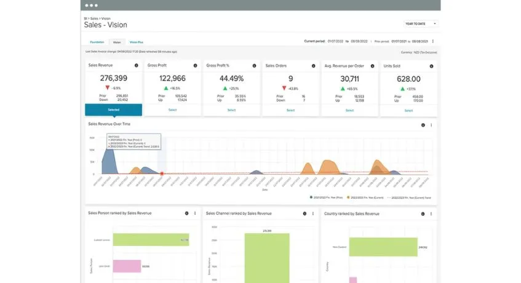Open options menu for Sales Person ranked chart
The width and height of the screenshot is (521, 283).
point(195,213)
